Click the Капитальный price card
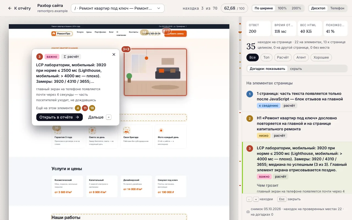352x220 pixels. tap(102, 186)
